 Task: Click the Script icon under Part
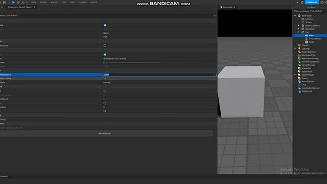pos(307,42)
